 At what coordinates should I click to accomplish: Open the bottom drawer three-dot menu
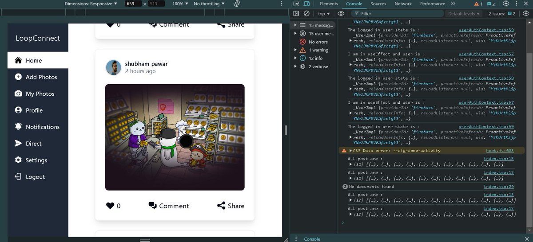pyautogui.click(x=296, y=239)
